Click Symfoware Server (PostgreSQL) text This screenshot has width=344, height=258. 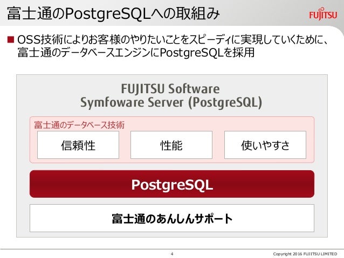point(171,102)
